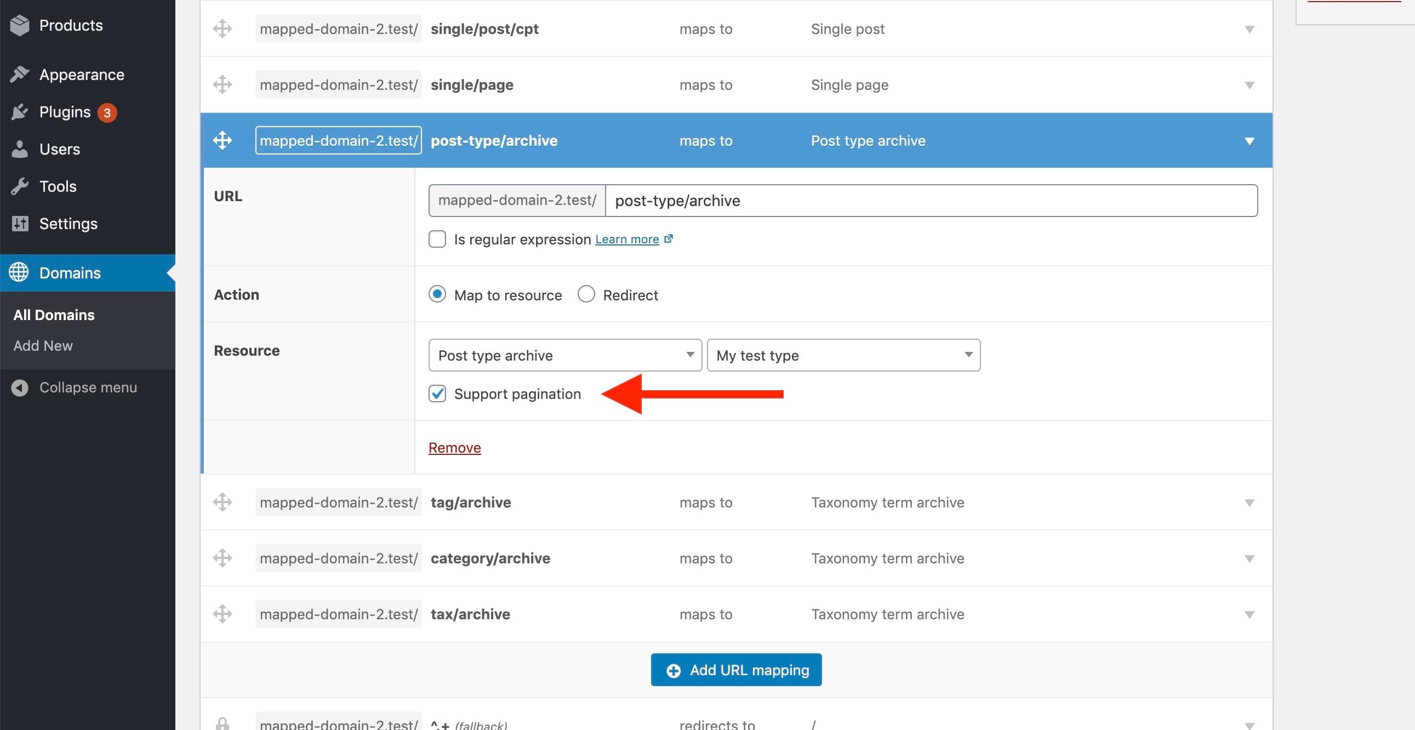Viewport: 1415px width, 730px height.
Task: Click the drag handle on tax/archive row
Action: pyautogui.click(x=222, y=614)
